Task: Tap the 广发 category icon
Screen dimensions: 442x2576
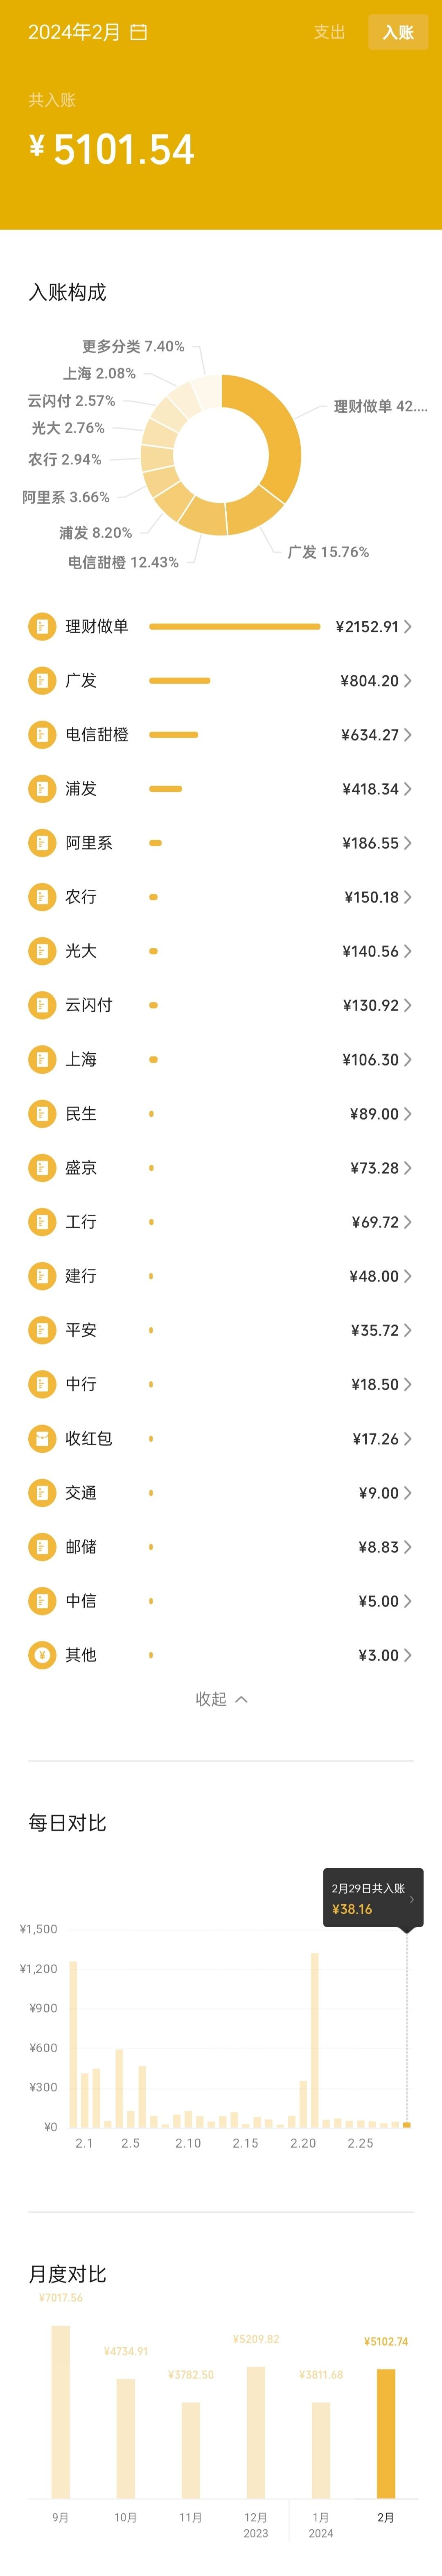Action: pyautogui.click(x=42, y=681)
